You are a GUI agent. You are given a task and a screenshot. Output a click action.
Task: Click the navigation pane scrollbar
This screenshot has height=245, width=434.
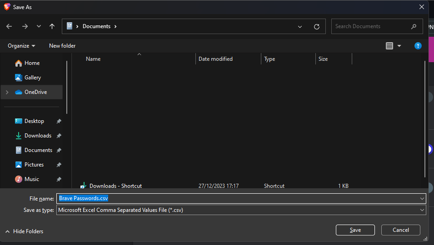coord(67,87)
